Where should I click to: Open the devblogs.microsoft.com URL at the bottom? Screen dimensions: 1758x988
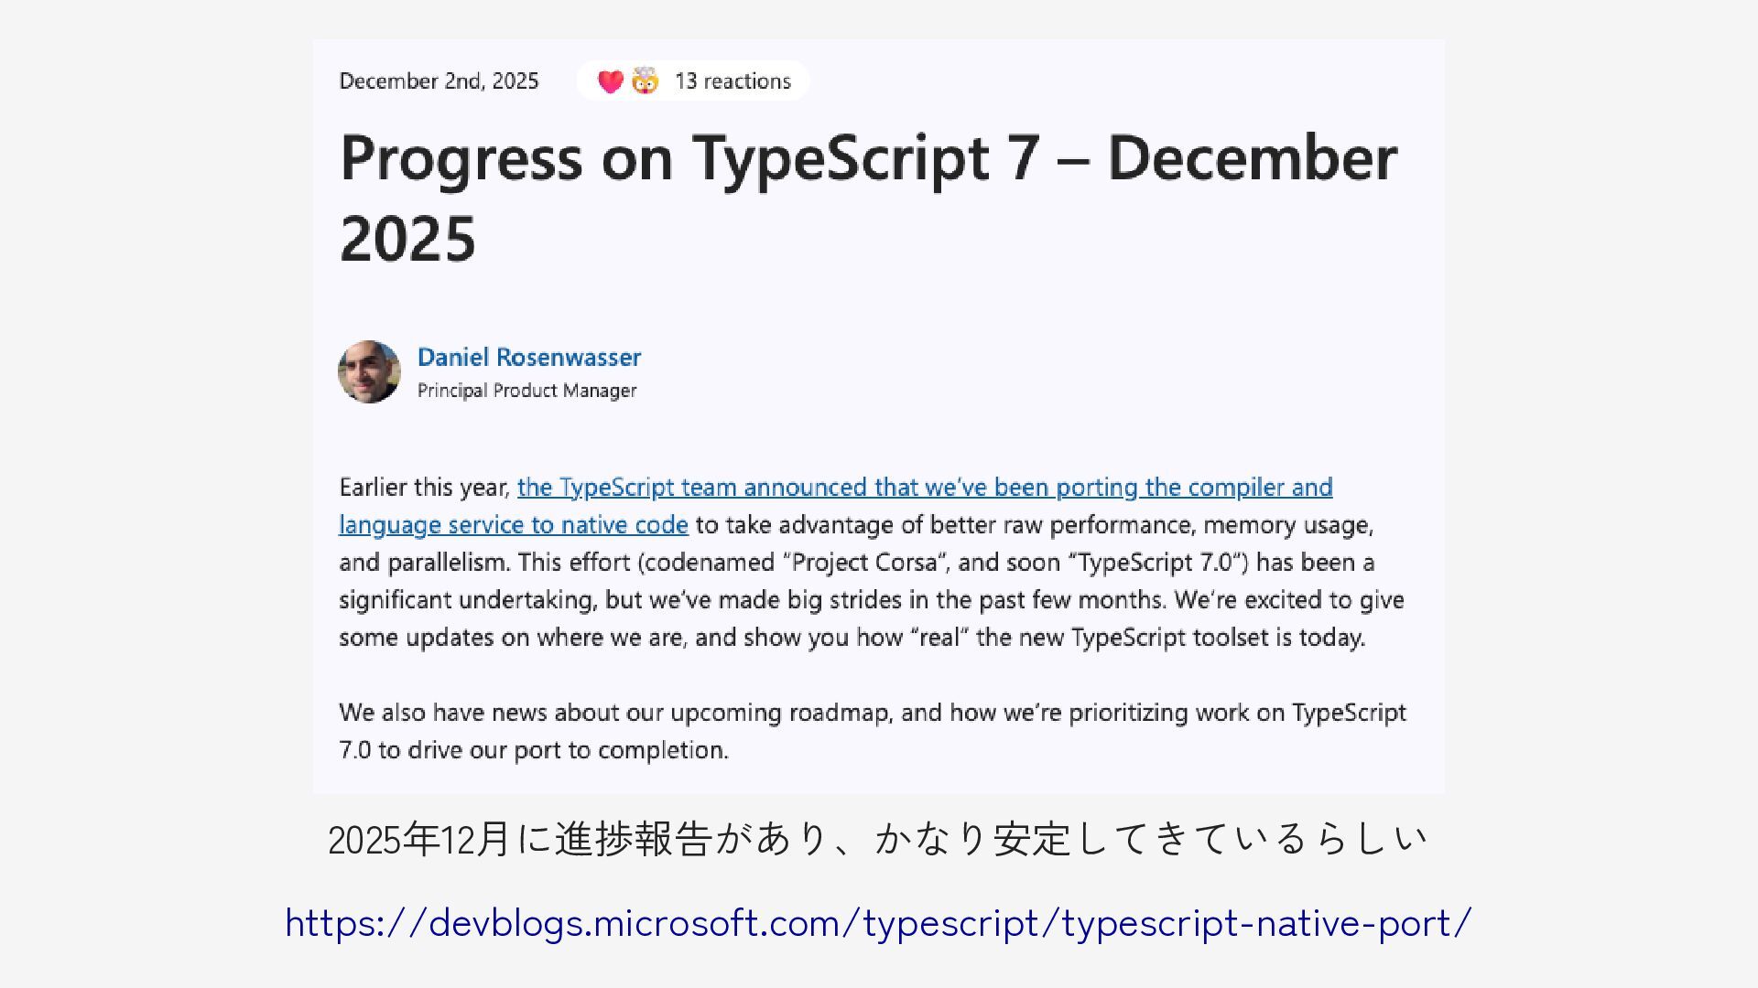click(878, 923)
